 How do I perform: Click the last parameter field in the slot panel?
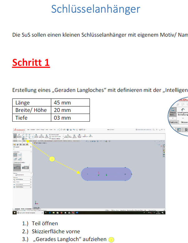(x=23, y=187)
